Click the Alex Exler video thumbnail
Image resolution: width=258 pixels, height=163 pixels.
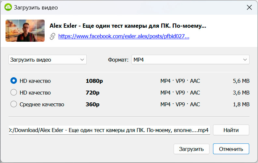tap(25, 30)
